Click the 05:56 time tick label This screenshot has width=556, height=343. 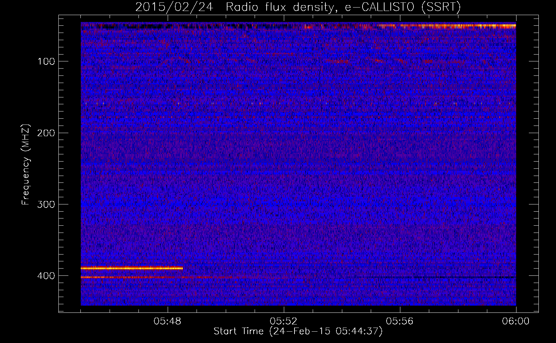(x=400, y=321)
